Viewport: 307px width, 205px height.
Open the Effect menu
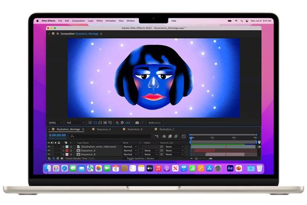click(100, 21)
